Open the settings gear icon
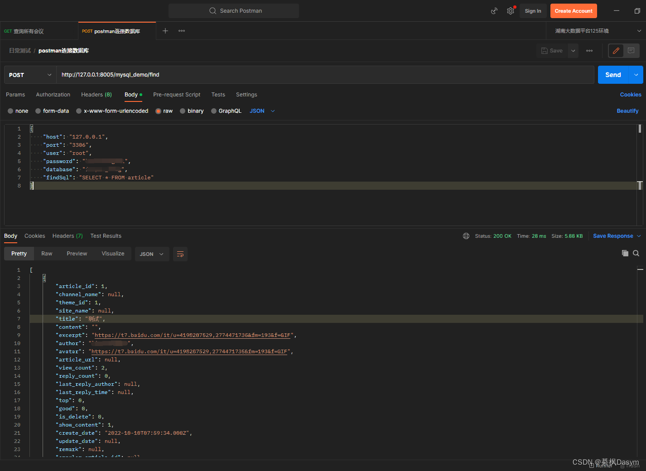 pos(511,11)
